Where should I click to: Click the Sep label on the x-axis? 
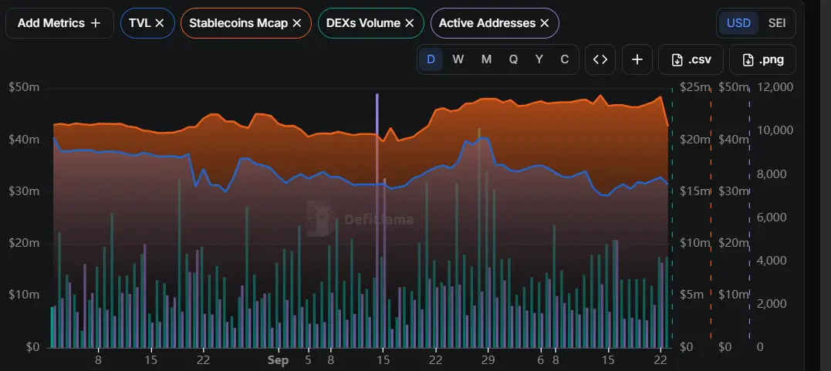[279, 360]
